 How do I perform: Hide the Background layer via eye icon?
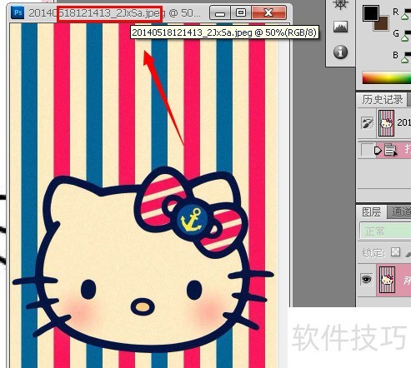point(366,279)
